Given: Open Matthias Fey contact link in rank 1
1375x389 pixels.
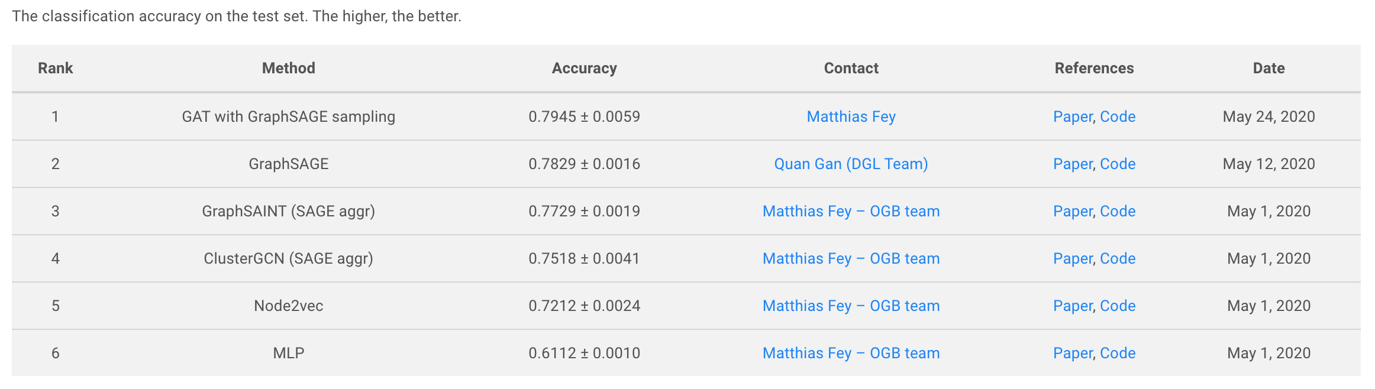Looking at the screenshot, I should pyautogui.click(x=851, y=116).
